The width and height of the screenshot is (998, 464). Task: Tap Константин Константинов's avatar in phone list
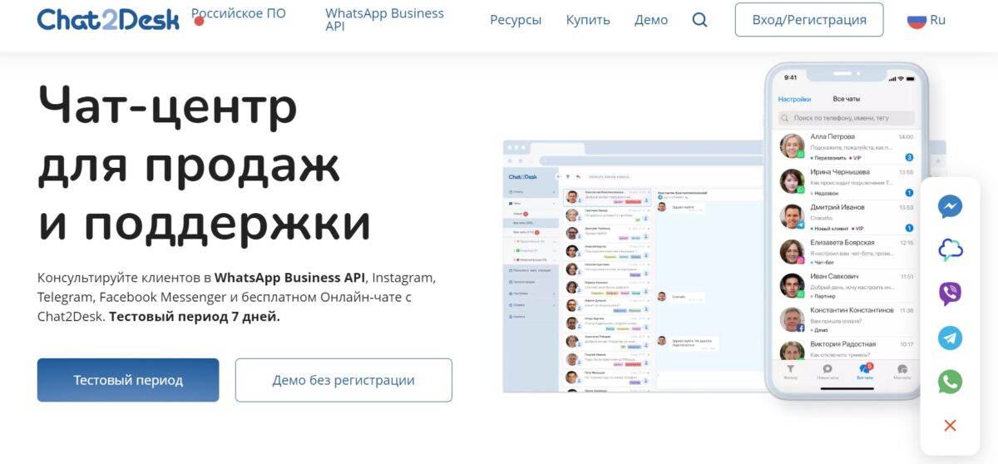coord(792,320)
